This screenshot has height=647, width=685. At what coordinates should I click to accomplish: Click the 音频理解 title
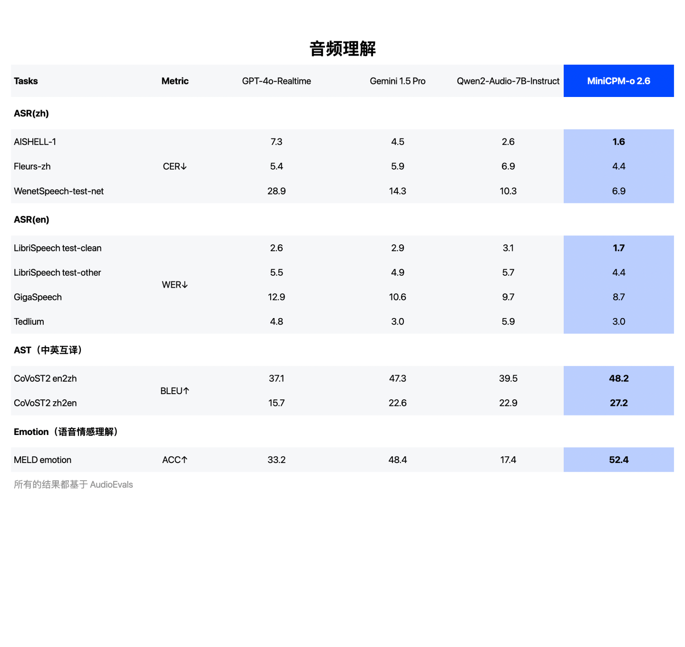[342, 48]
